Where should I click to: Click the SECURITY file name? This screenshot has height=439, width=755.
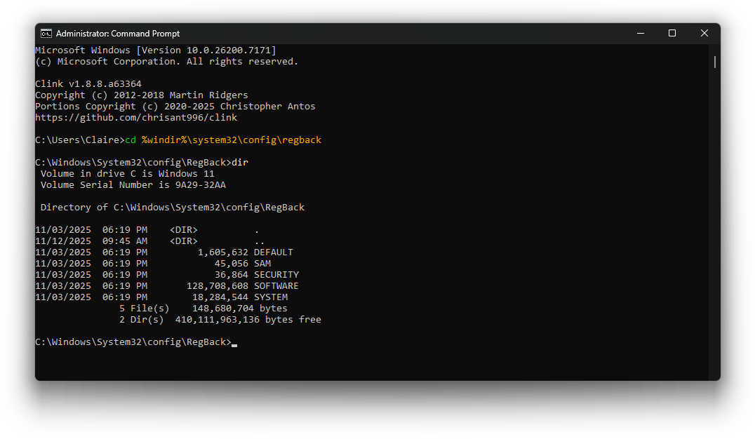tap(276, 275)
